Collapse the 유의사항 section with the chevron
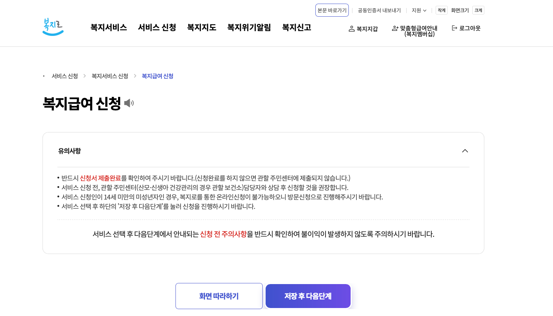The image size is (553, 316). click(x=465, y=151)
